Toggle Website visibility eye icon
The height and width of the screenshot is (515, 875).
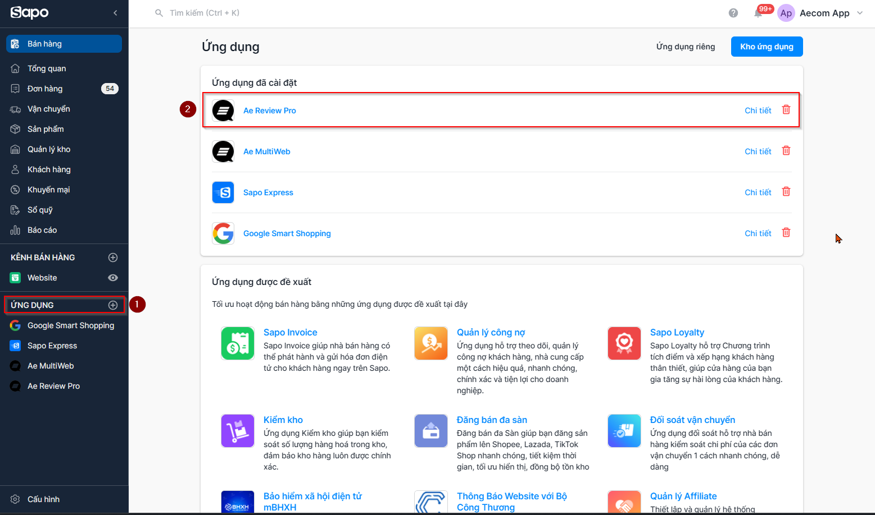click(113, 278)
